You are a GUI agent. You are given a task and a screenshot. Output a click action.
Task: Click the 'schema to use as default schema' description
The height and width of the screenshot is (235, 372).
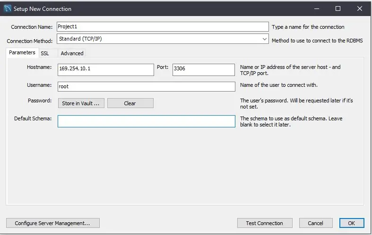[291, 122]
